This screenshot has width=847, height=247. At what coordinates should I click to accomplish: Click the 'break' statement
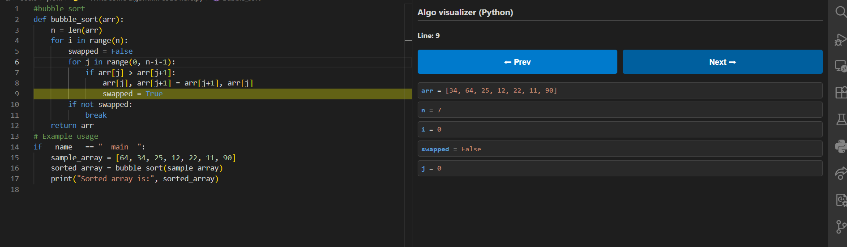coord(96,115)
